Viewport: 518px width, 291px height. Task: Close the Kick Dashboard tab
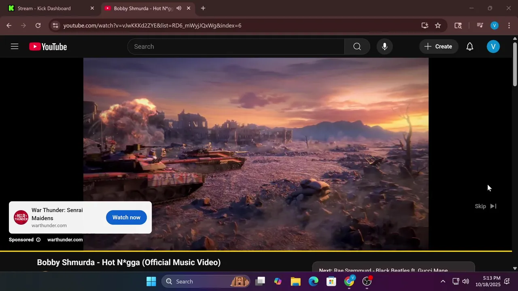click(x=92, y=8)
